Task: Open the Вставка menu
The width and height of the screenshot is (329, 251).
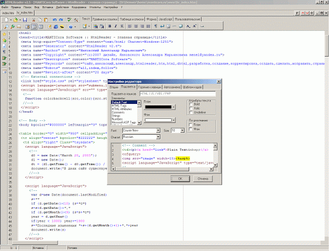Action: point(48,7)
